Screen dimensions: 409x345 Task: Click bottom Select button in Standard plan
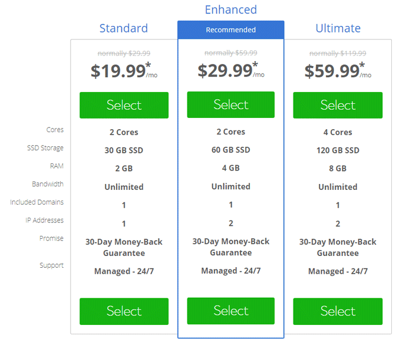coord(124,311)
